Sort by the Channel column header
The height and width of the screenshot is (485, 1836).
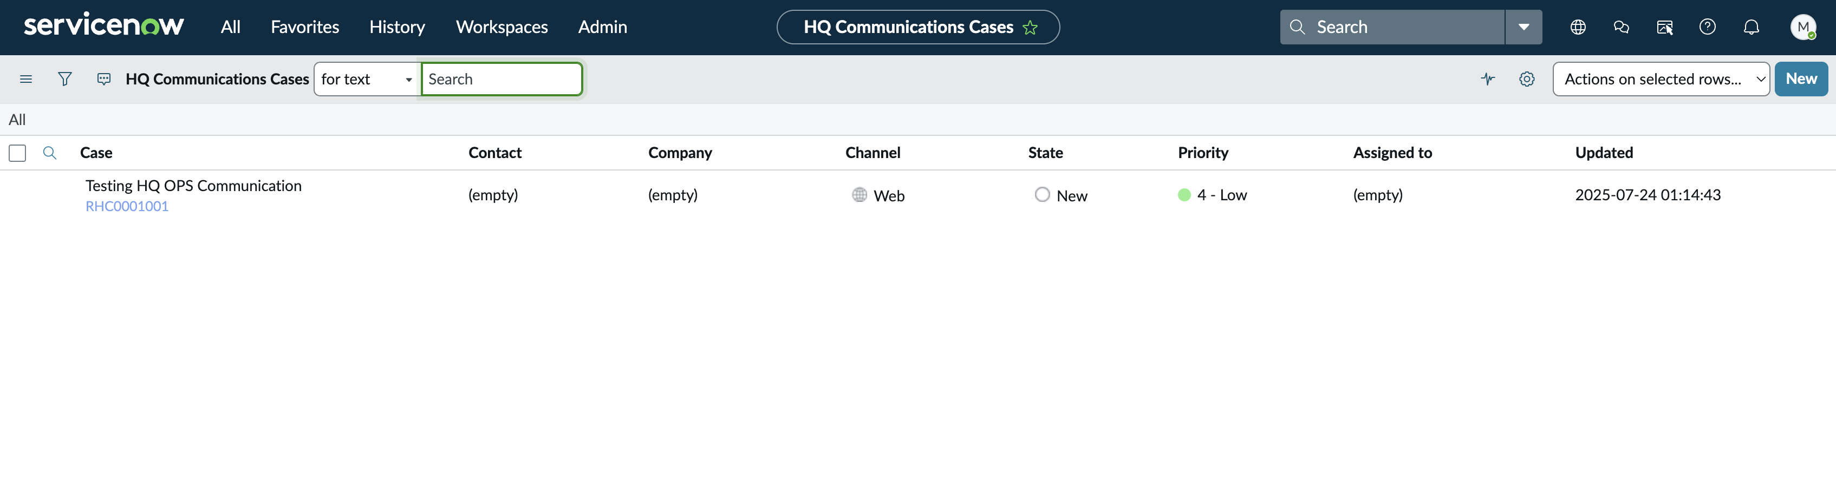tap(873, 153)
